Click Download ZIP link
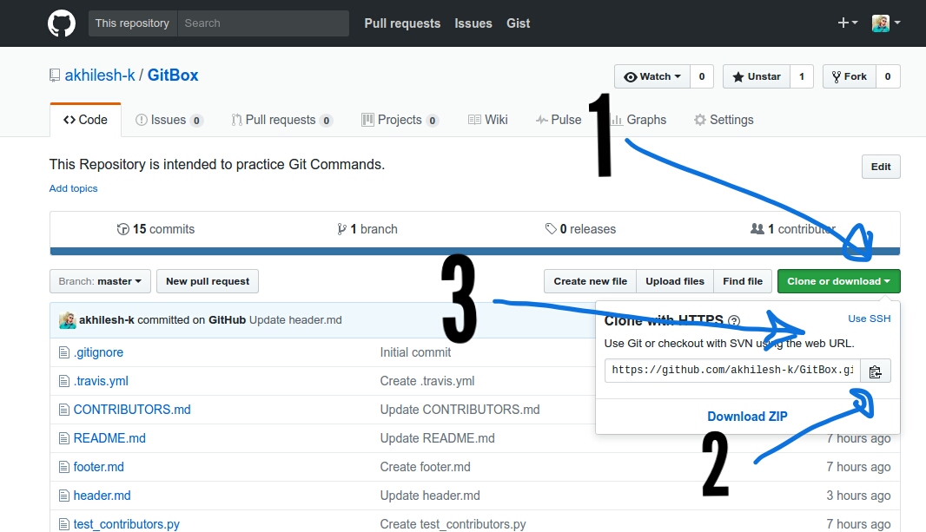 tap(748, 417)
